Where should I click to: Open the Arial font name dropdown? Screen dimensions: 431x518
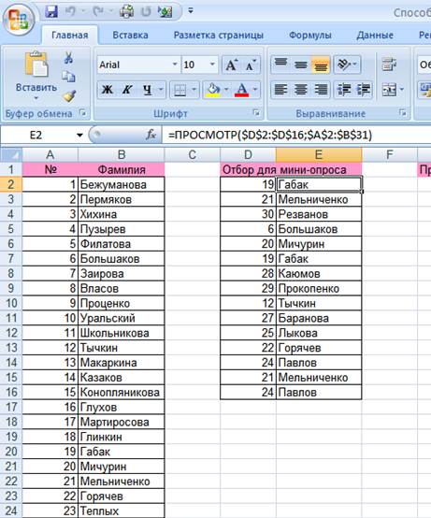tap(175, 65)
